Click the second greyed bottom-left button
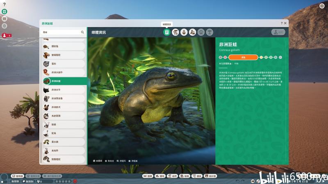 (33, 176)
